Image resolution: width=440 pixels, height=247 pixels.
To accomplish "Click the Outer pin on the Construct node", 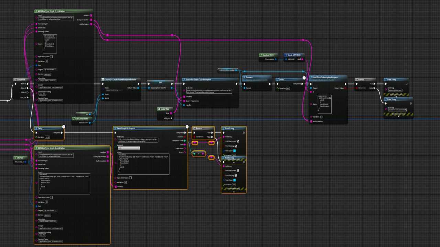I will pos(102,94).
